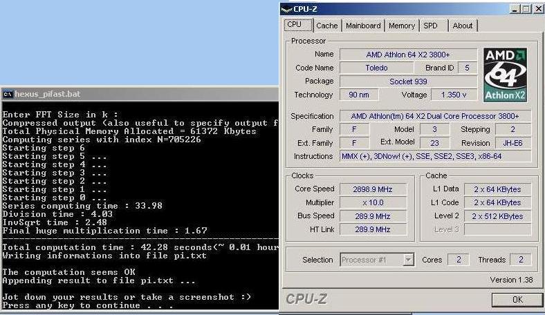
Task: Click the Instructions field text
Action: point(435,156)
